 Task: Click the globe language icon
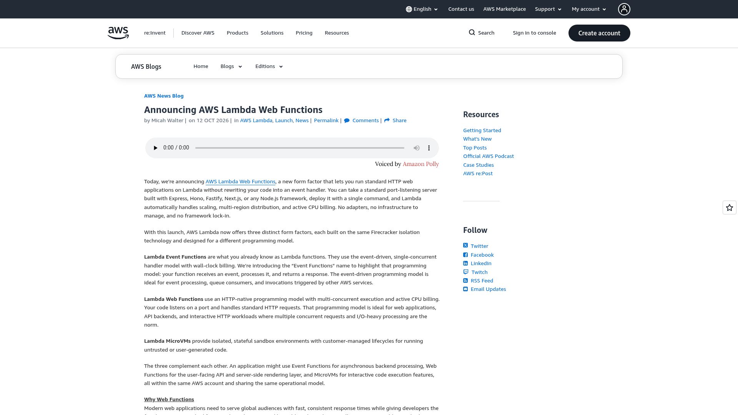(x=409, y=9)
